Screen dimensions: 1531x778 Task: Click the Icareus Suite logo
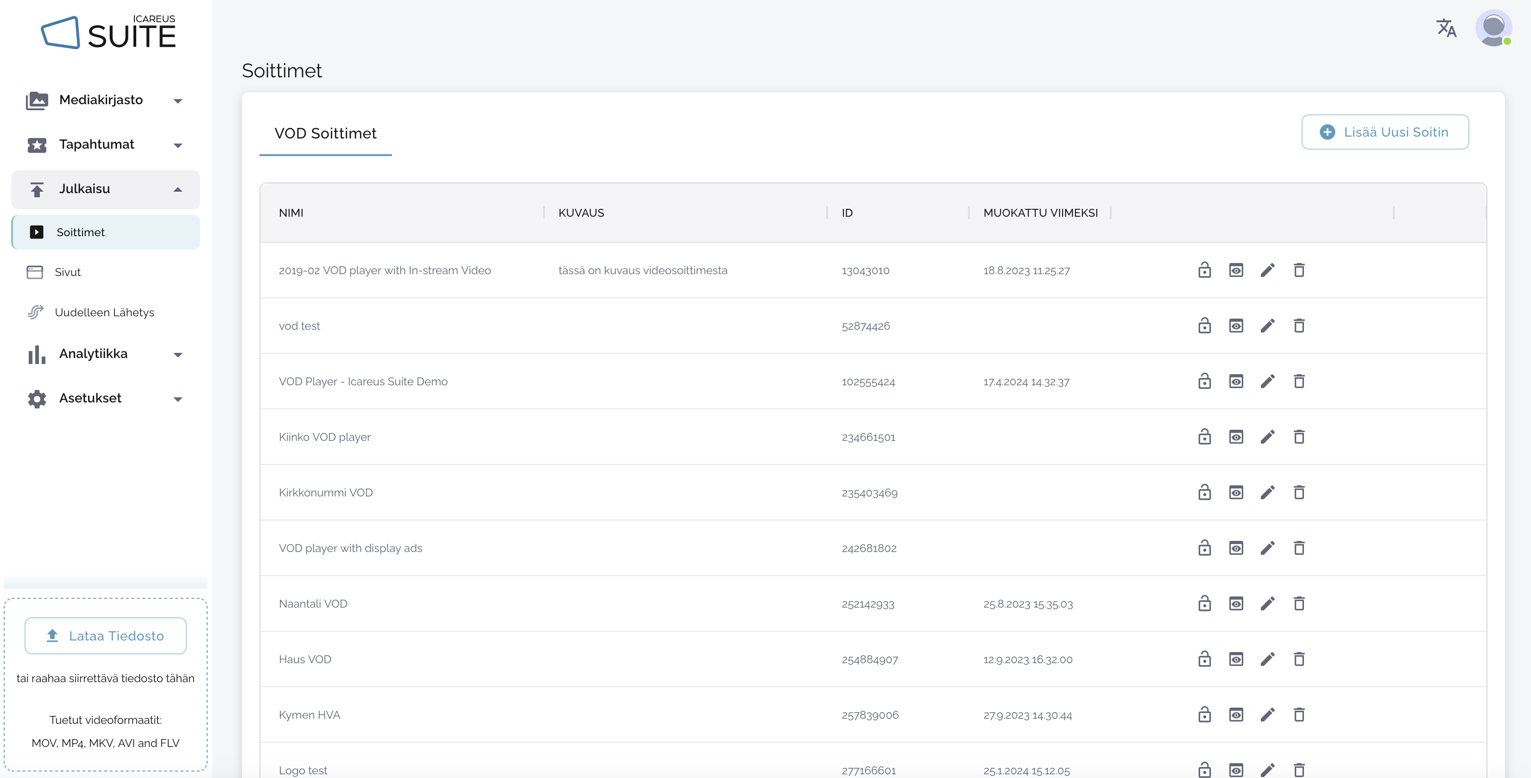pyautogui.click(x=108, y=33)
